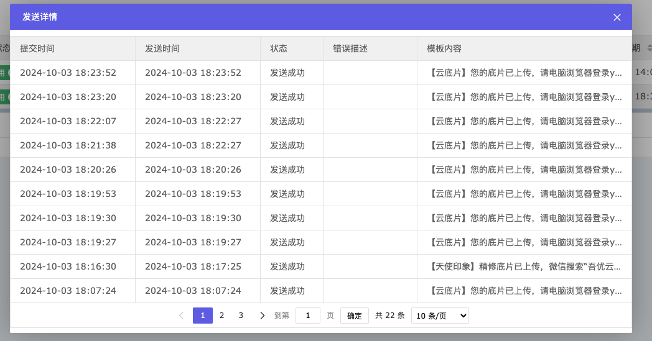Click the 提交时间 column header

click(37, 48)
